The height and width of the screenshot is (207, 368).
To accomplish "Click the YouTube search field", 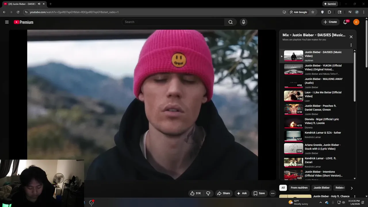I will [173, 22].
